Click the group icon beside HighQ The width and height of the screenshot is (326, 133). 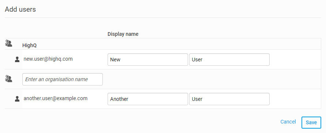pyautogui.click(x=8, y=43)
